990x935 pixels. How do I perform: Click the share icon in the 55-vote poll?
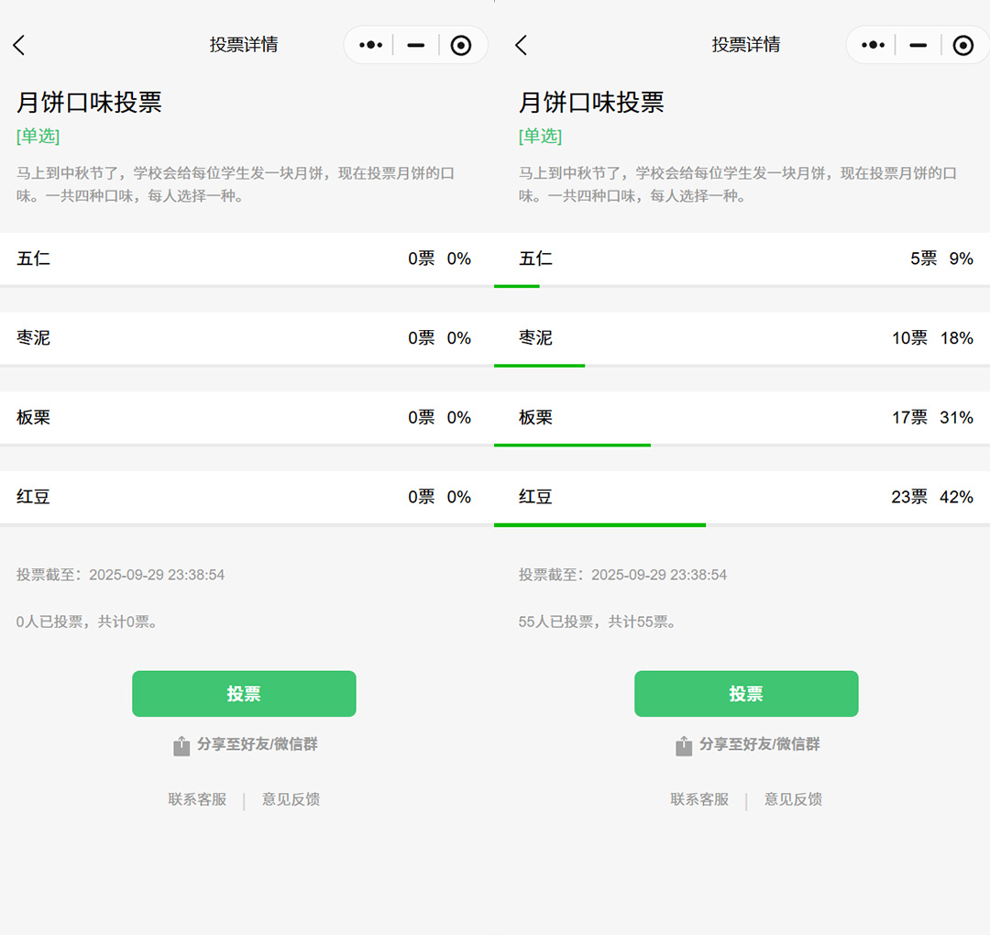[684, 745]
